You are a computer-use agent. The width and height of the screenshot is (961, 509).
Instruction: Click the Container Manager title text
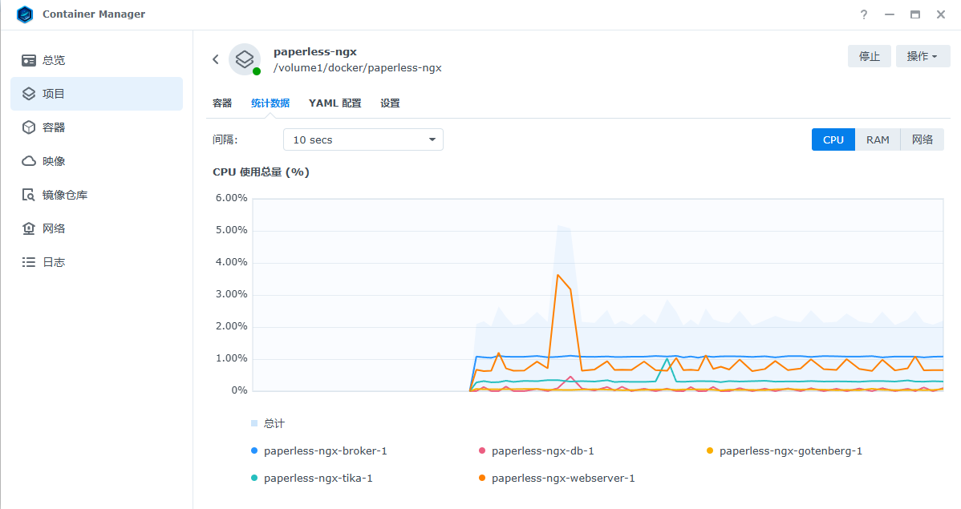(94, 14)
